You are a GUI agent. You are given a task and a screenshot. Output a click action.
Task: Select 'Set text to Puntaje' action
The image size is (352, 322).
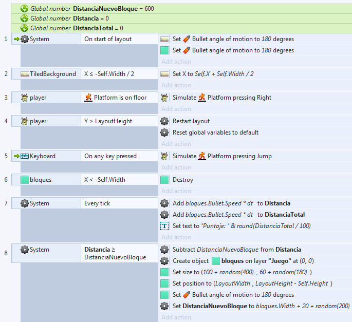tap(242, 226)
